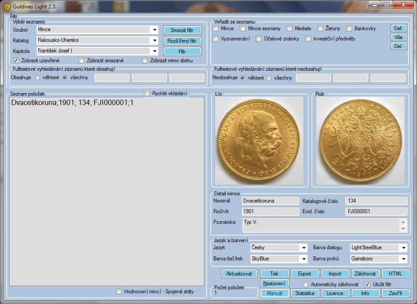Check the Medaile checkbox
Image resolution: width=417 pixels, height=304 pixels.
[289, 28]
